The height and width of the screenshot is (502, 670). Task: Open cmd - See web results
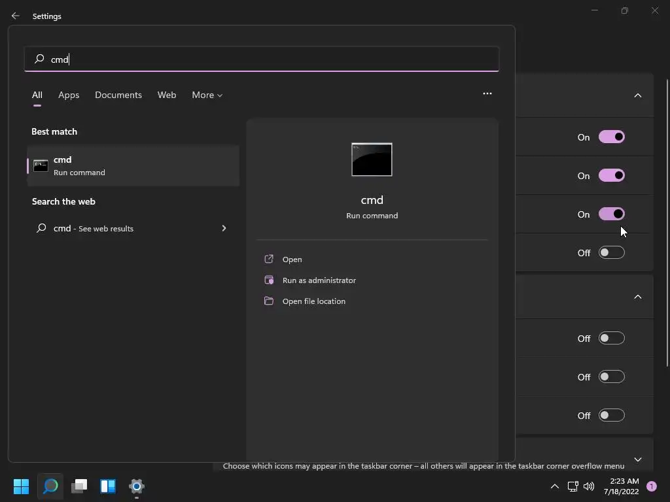pos(133,228)
